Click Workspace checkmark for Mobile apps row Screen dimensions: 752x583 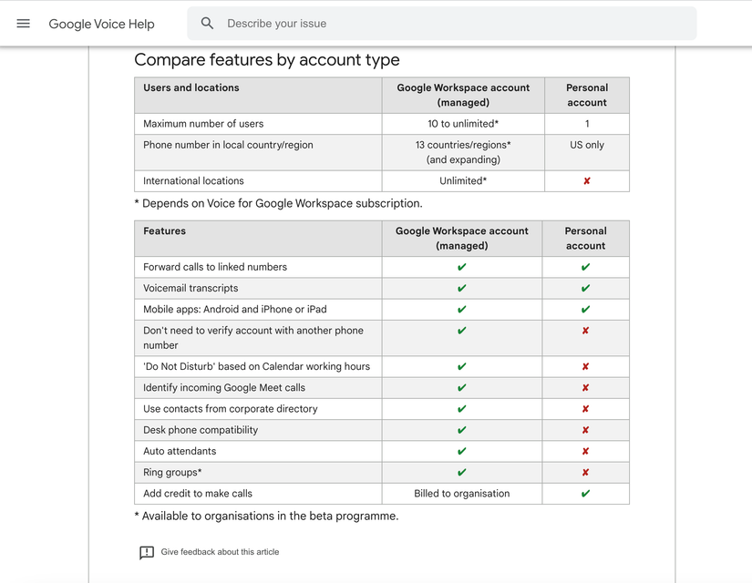pos(462,309)
